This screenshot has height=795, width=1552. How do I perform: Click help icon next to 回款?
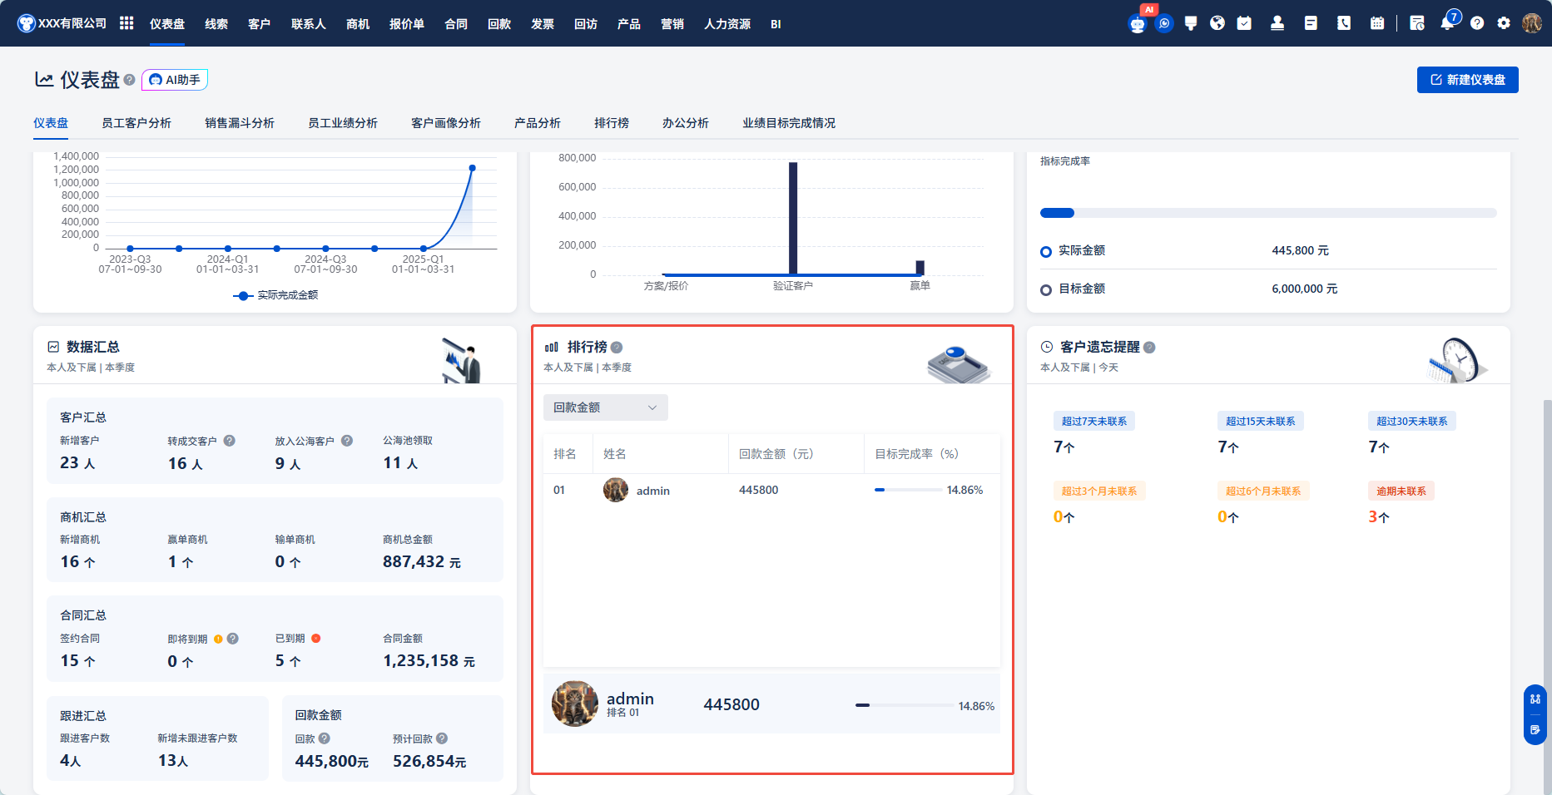point(325,738)
